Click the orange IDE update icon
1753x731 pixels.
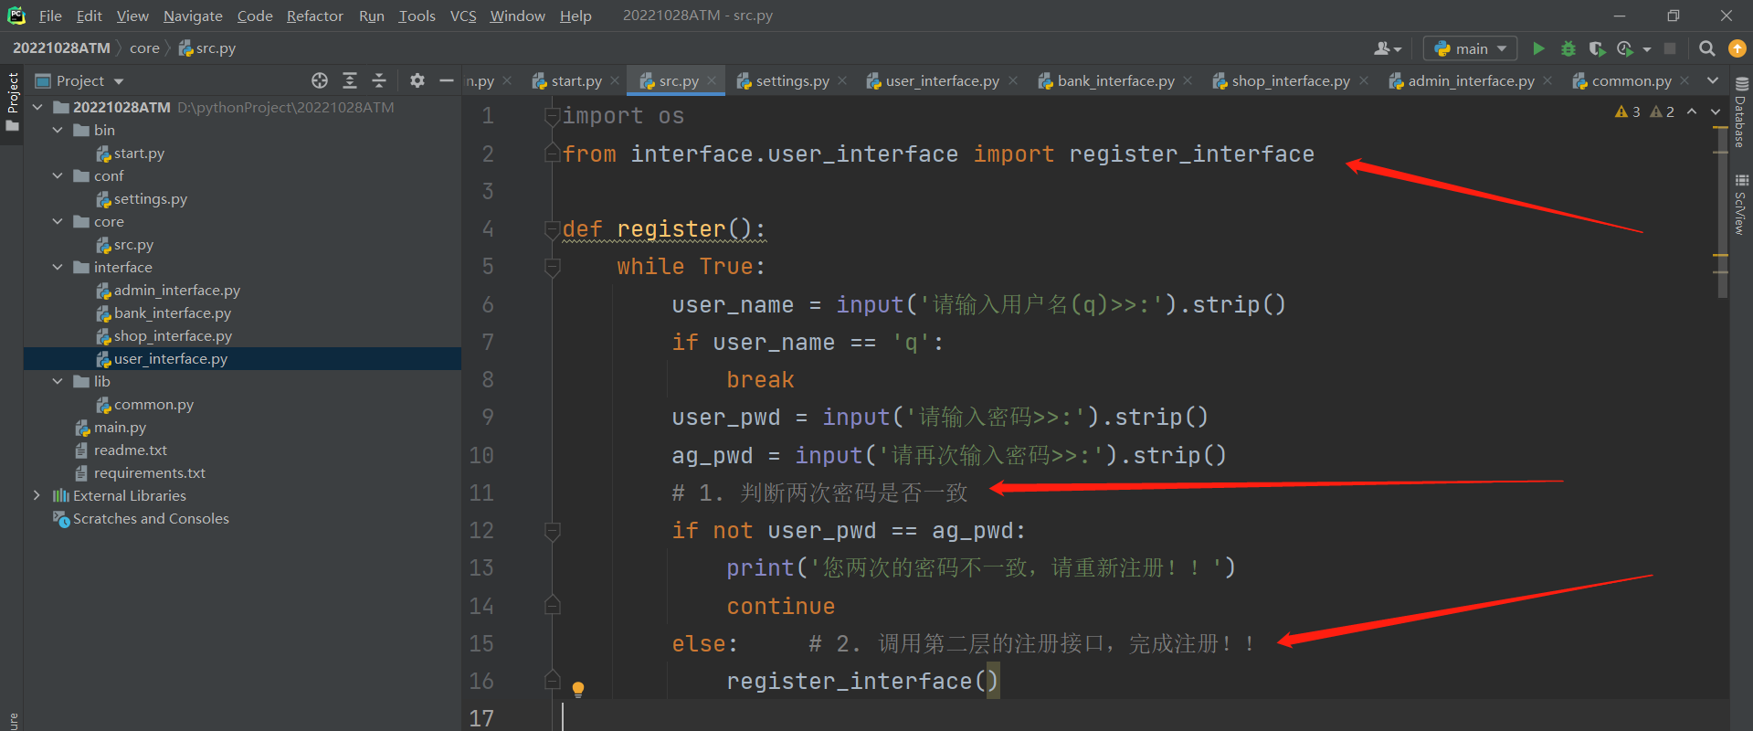click(1737, 48)
